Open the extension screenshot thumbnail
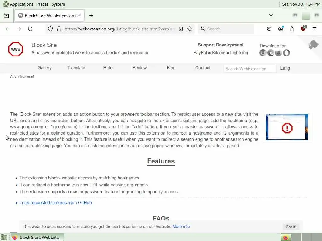This screenshot has height=241, width=322. (287, 127)
